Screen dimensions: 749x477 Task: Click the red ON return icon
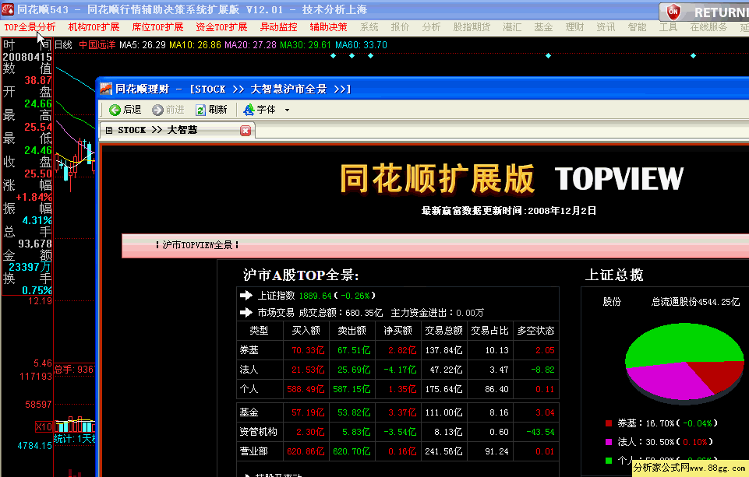click(673, 12)
